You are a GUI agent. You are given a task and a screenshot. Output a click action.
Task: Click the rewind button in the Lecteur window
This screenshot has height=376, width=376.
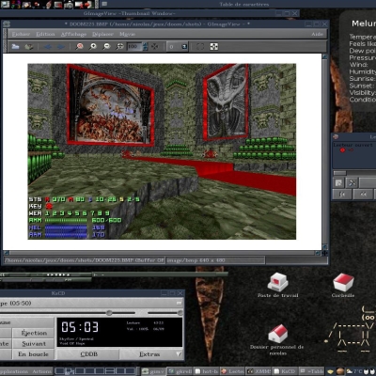click(364, 195)
